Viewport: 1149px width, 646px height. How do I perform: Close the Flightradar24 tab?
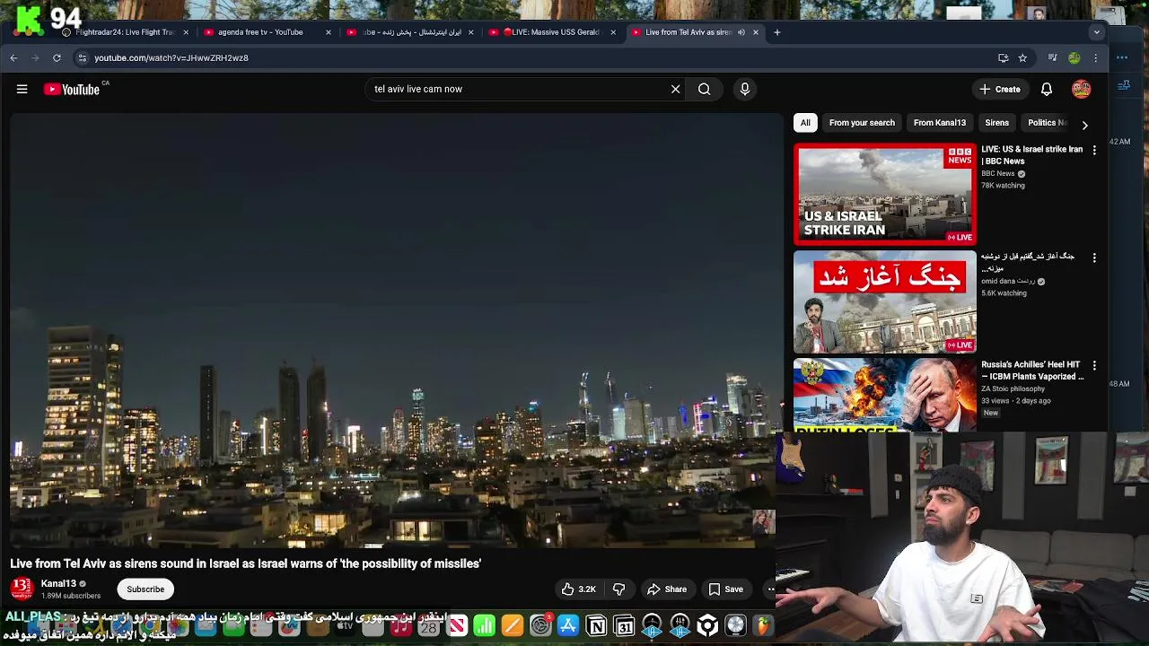point(186,32)
